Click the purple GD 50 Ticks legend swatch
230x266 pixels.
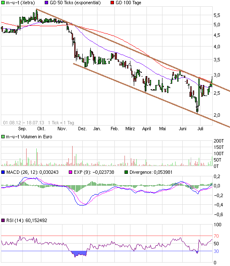[x=46, y=3]
